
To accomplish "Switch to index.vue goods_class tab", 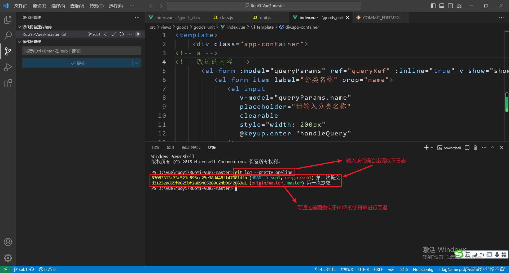I will (x=177, y=17).
